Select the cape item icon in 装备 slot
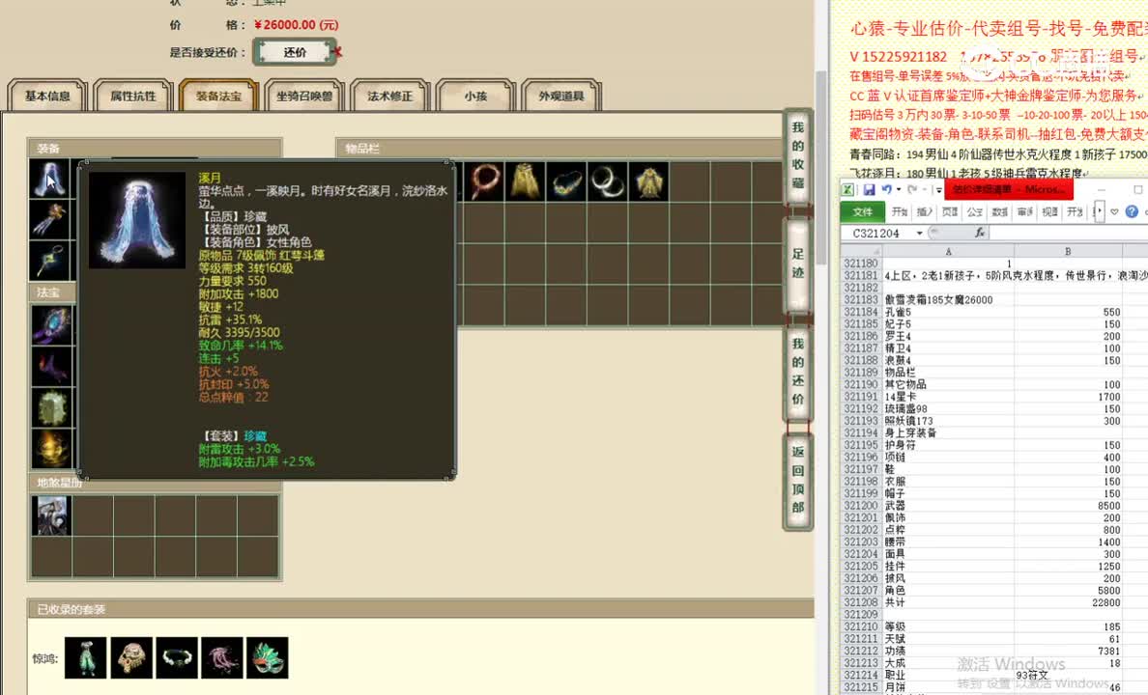 (52, 180)
